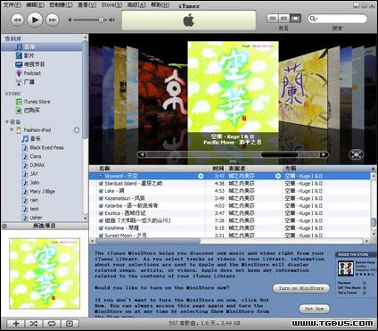Viewport: 378px width, 331px height.
Task: Open the Ciara playlist
Action: (36, 156)
